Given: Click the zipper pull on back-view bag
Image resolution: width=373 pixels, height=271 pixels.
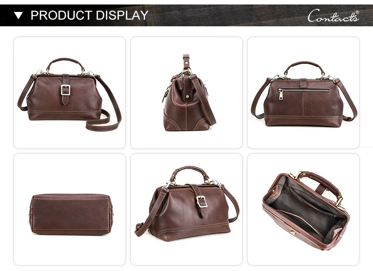Looking at the screenshot, I should 280,94.
